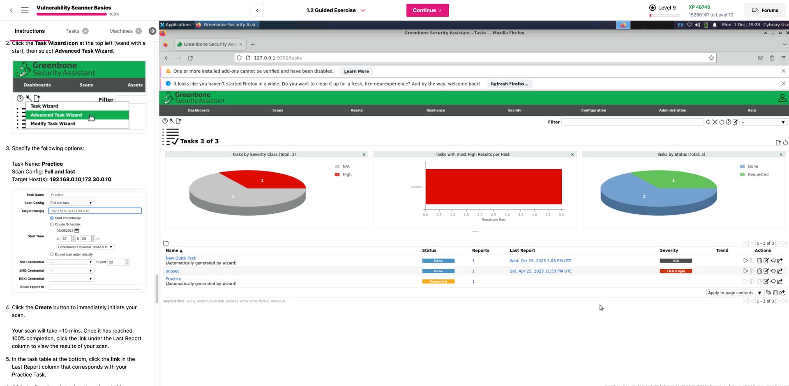Click the update filter refresh icon
Viewport: 789px width, 386px height.
click(x=708, y=122)
